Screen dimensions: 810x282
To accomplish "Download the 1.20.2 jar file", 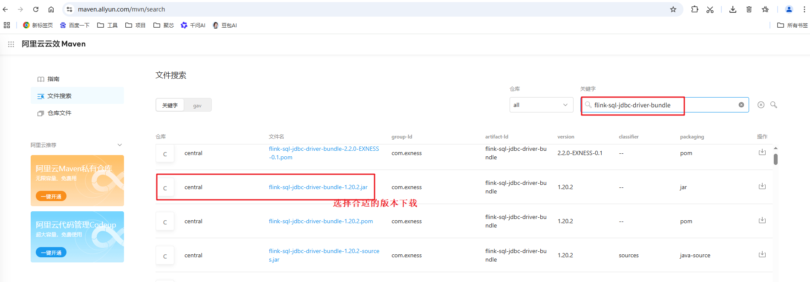I will point(762,186).
